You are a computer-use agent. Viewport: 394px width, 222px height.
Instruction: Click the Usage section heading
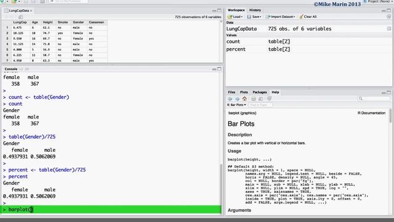(x=235, y=151)
